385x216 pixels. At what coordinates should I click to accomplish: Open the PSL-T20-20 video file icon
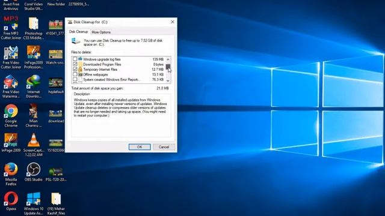click(56, 174)
